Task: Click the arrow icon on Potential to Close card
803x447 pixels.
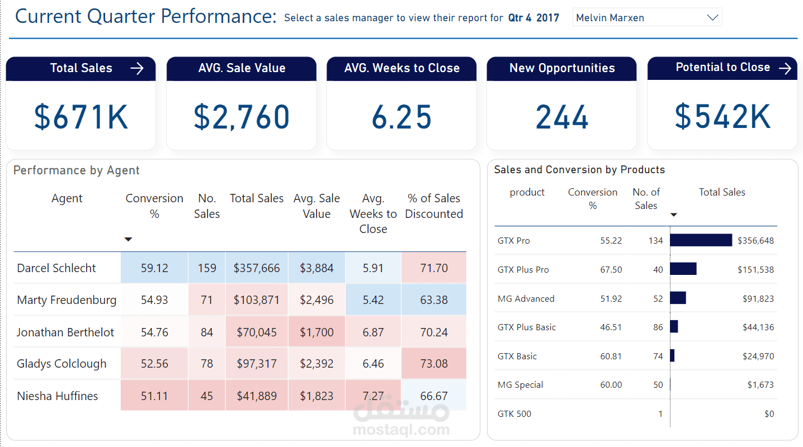Action: click(785, 68)
